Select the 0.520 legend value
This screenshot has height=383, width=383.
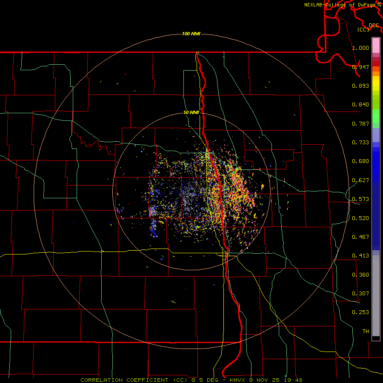tap(360, 218)
